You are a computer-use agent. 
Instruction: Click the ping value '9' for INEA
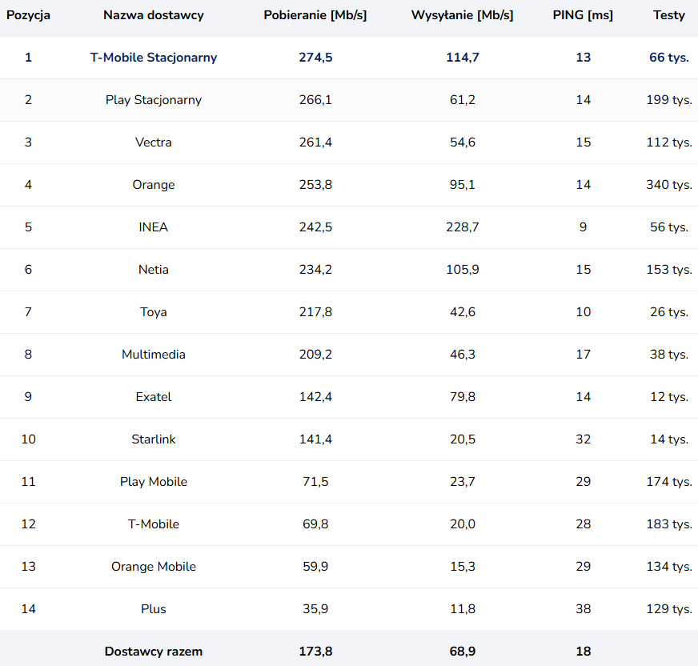584,227
